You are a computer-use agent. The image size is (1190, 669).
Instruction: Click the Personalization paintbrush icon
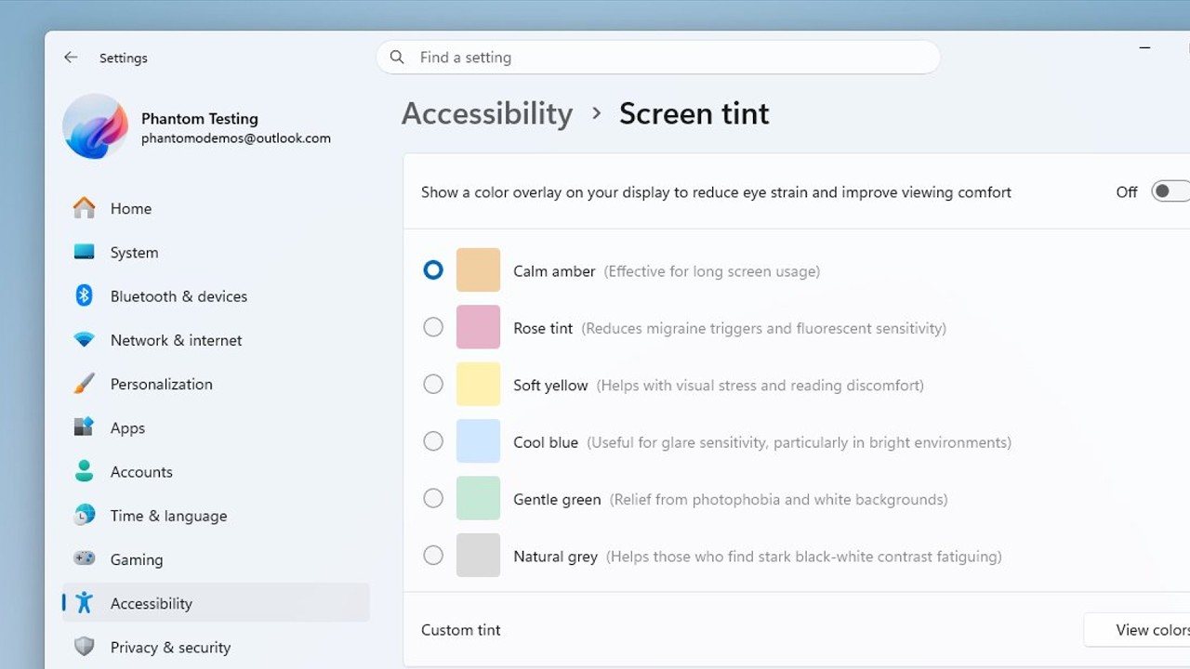point(84,384)
